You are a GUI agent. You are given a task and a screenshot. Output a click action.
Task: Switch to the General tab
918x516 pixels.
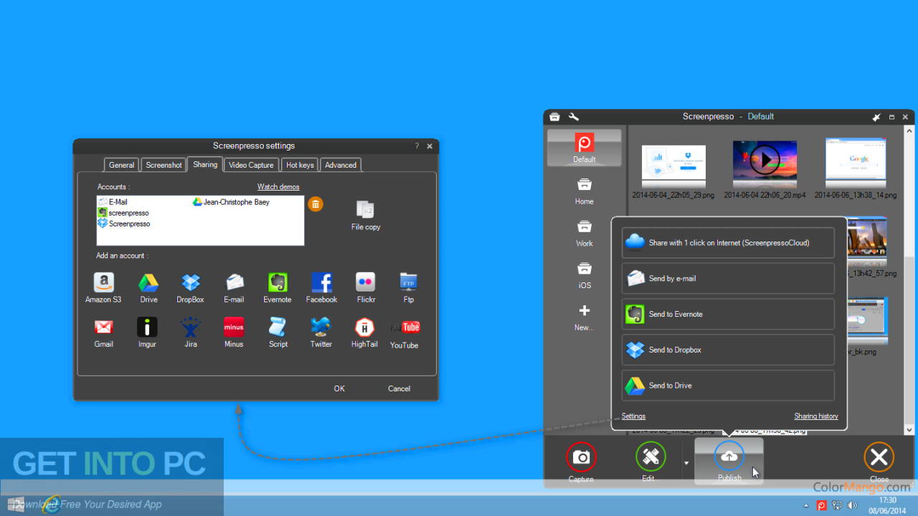(121, 165)
